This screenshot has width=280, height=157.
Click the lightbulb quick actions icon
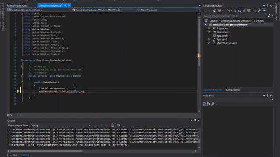(x=18, y=92)
